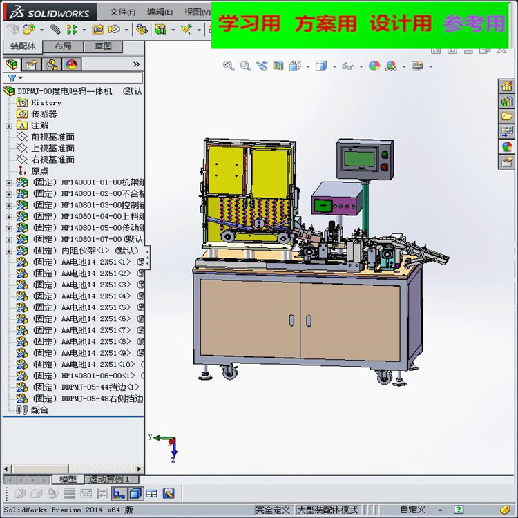Click the Section View icon
518x518 pixels.
coord(278,66)
